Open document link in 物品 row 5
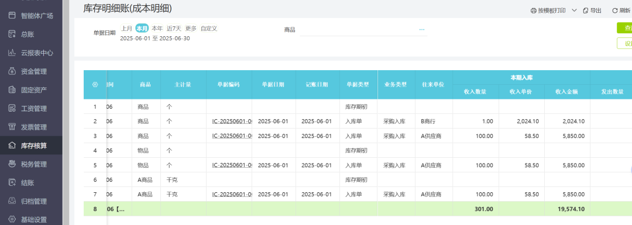The height and width of the screenshot is (225, 632). click(x=232, y=165)
